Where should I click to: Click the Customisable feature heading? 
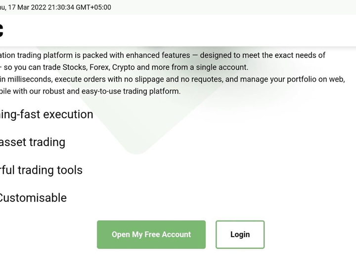33,198
